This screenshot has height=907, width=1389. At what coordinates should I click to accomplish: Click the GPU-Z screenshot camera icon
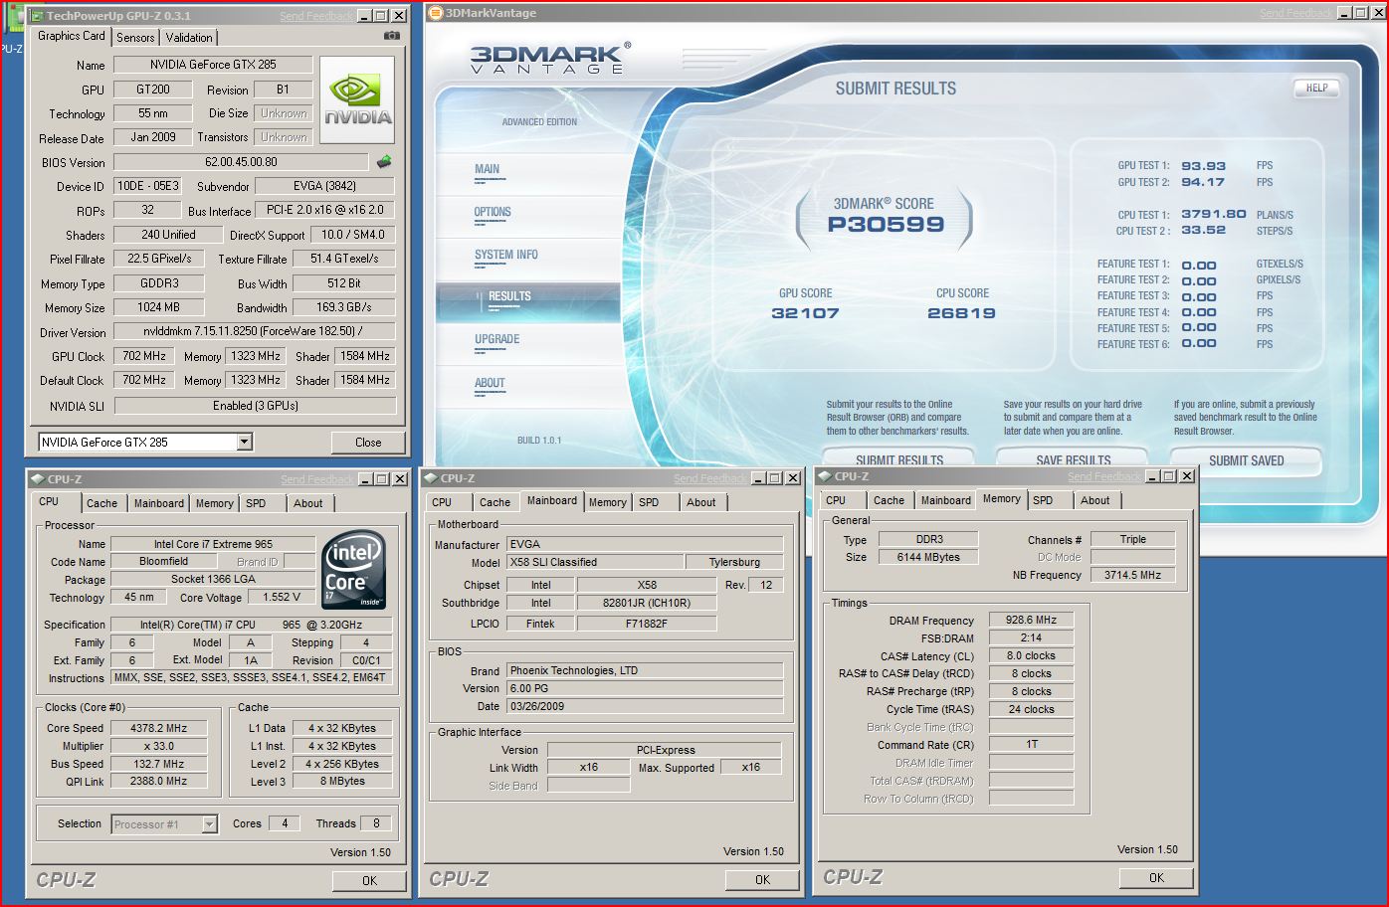[392, 36]
